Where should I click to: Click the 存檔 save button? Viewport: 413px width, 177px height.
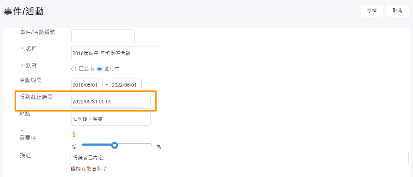tap(372, 11)
